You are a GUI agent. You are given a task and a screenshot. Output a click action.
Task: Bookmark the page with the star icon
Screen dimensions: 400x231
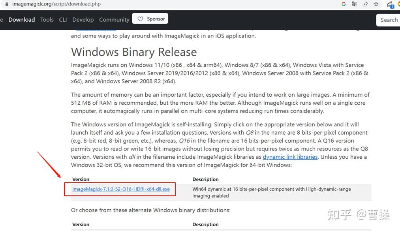(x=376, y=4)
